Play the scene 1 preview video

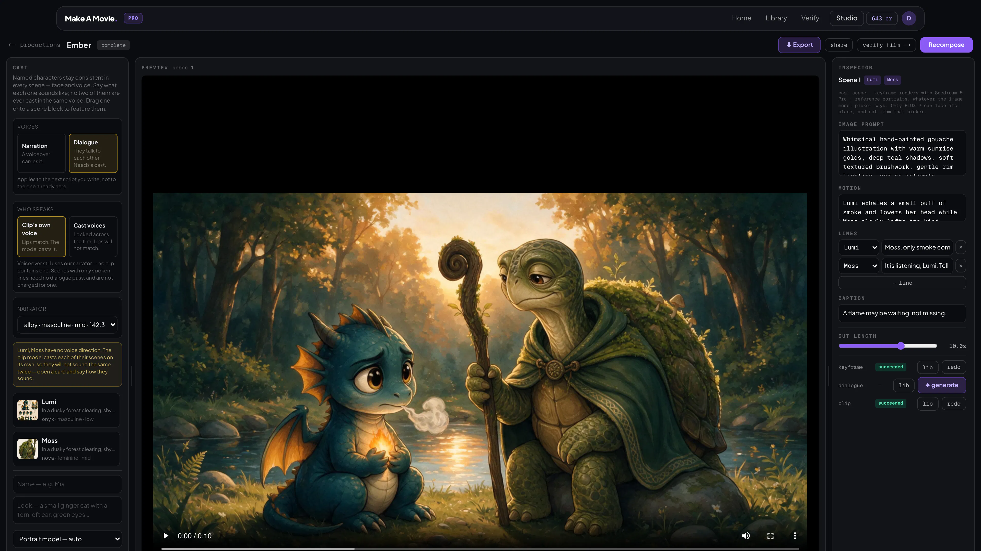(166, 535)
